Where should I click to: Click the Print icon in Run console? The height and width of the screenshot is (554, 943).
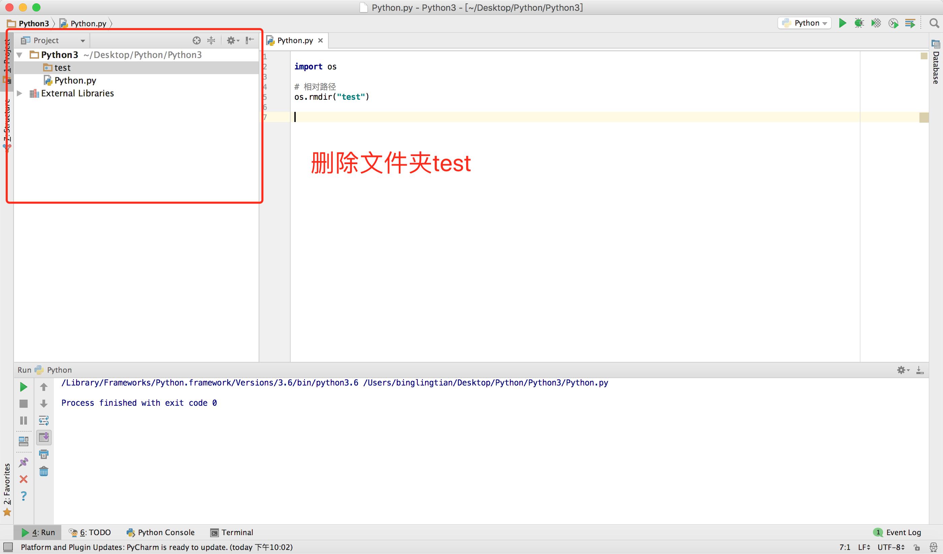coord(44,455)
